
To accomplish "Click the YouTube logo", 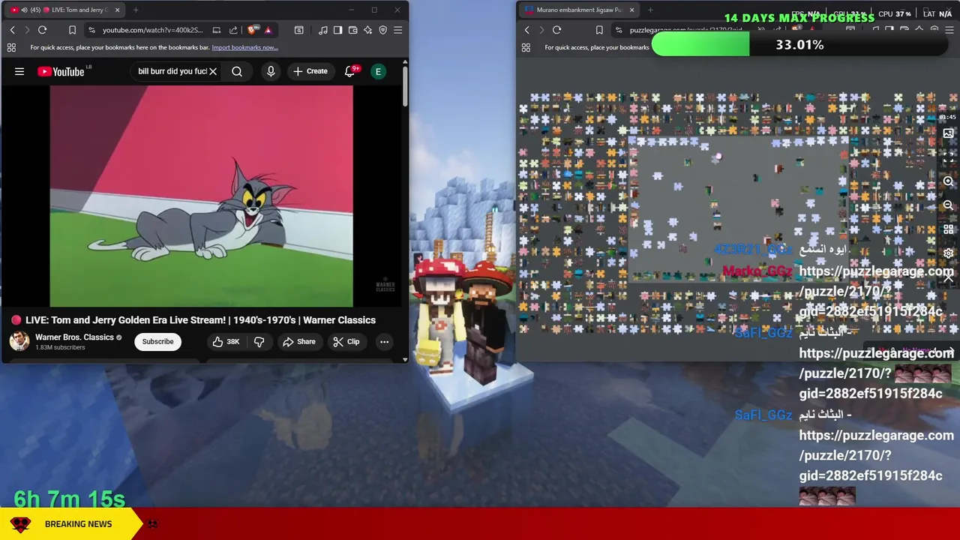I will [61, 71].
